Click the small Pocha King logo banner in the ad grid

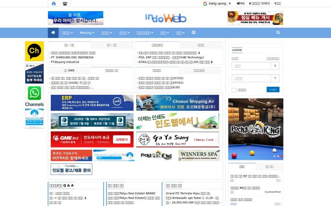(156, 155)
